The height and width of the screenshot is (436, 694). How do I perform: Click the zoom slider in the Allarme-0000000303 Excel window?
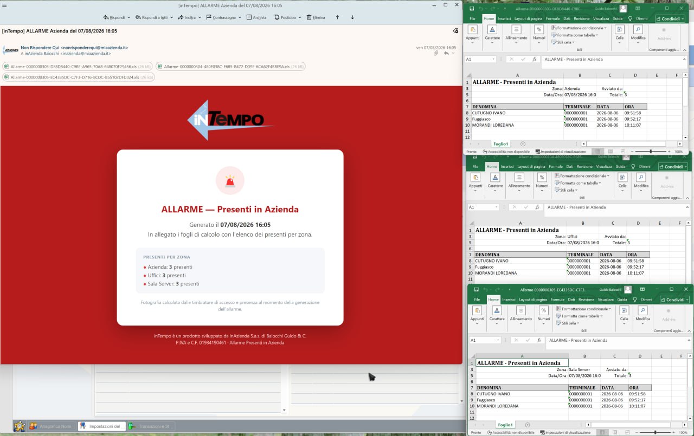pos(651,152)
